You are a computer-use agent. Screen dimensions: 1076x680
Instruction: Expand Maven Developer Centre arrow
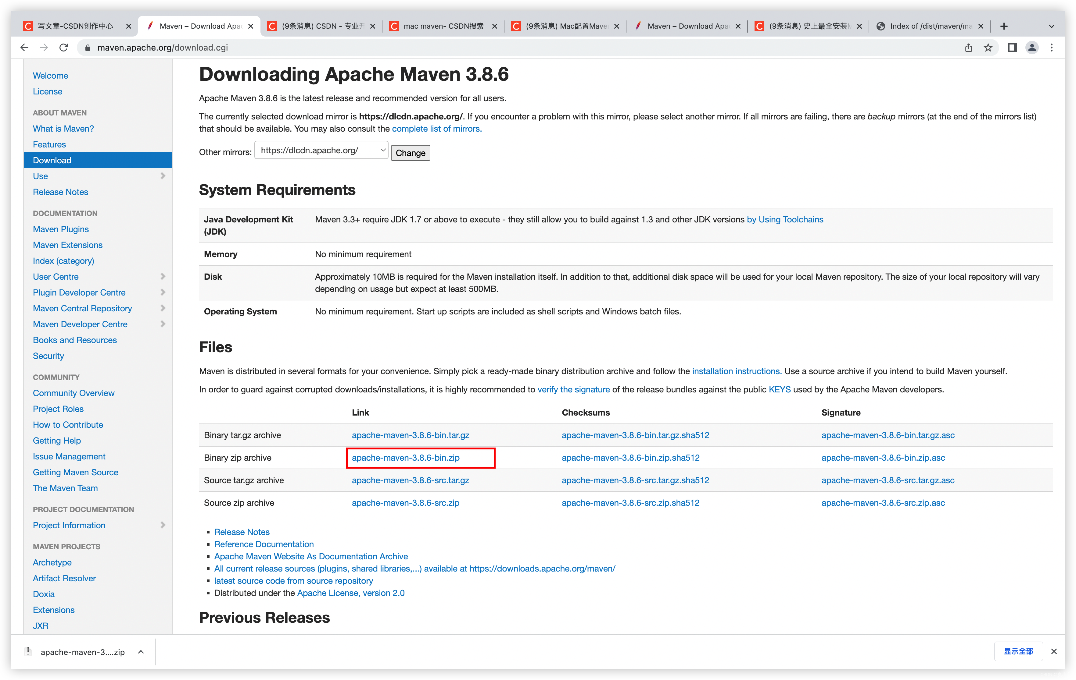tap(163, 324)
